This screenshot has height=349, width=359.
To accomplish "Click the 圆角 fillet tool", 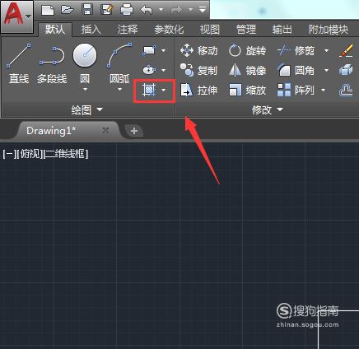I will coord(296,70).
